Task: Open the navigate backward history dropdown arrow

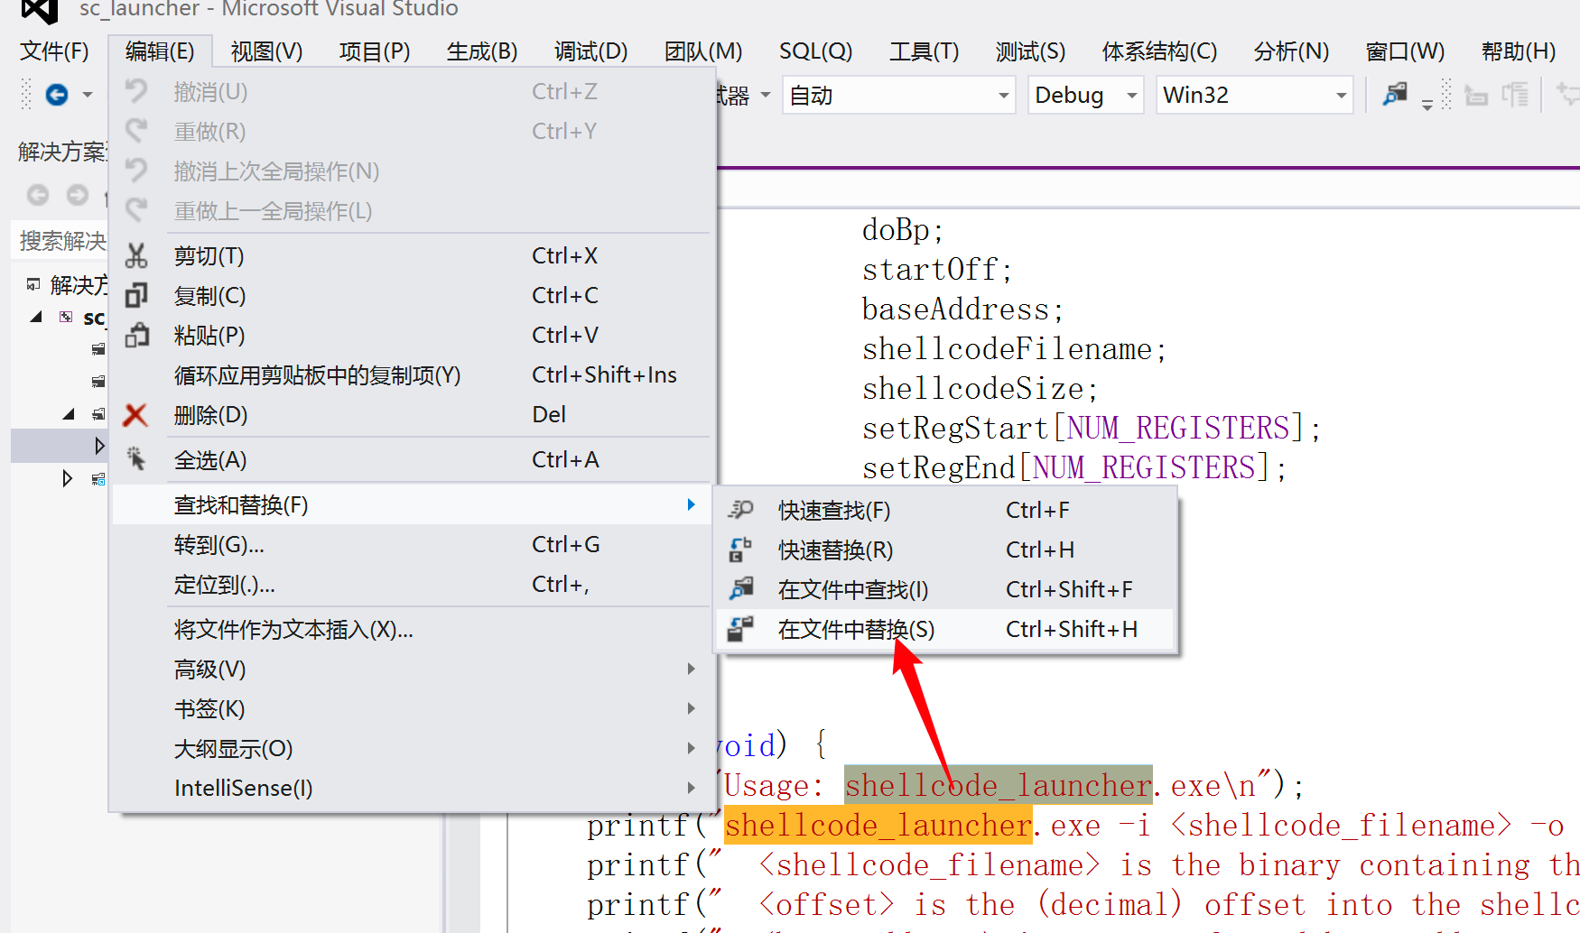Action: [x=88, y=95]
